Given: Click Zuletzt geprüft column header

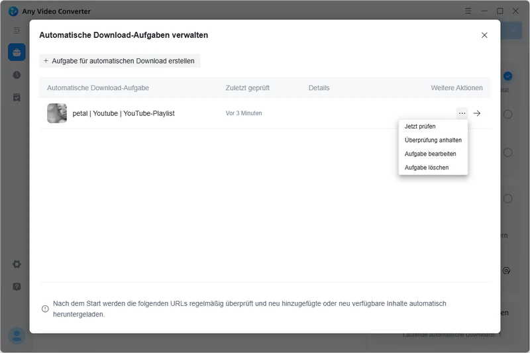Looking at the screenshot, I should pos(247,88).
